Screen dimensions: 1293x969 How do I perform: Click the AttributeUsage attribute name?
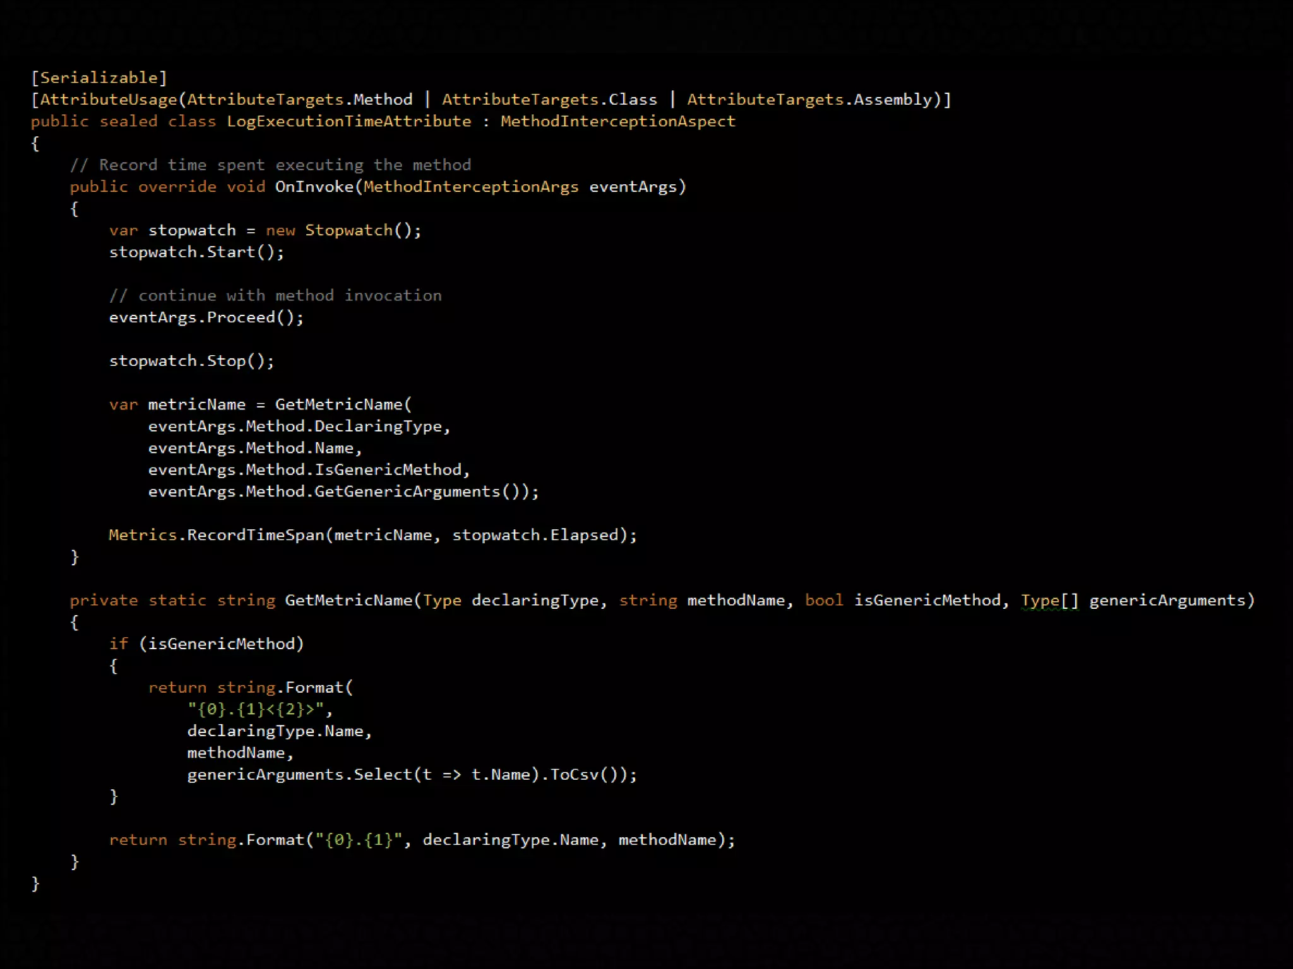[109, 100]
